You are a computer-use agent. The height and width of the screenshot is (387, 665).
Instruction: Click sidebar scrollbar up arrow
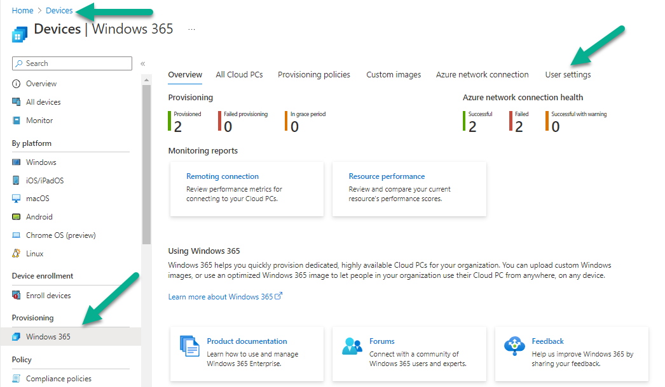(146, 80)
